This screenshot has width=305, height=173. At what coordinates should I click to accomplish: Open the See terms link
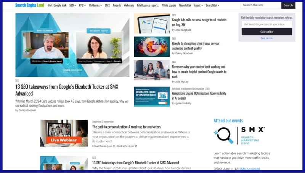coord(266,38)
